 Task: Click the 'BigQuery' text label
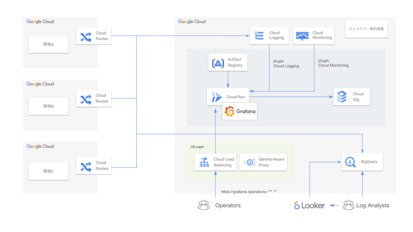[369, 162]
